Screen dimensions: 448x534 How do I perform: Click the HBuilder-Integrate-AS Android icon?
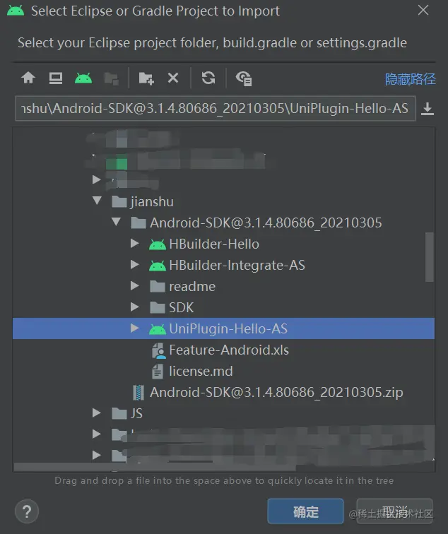pyautogui.click(x=158, y=266)
